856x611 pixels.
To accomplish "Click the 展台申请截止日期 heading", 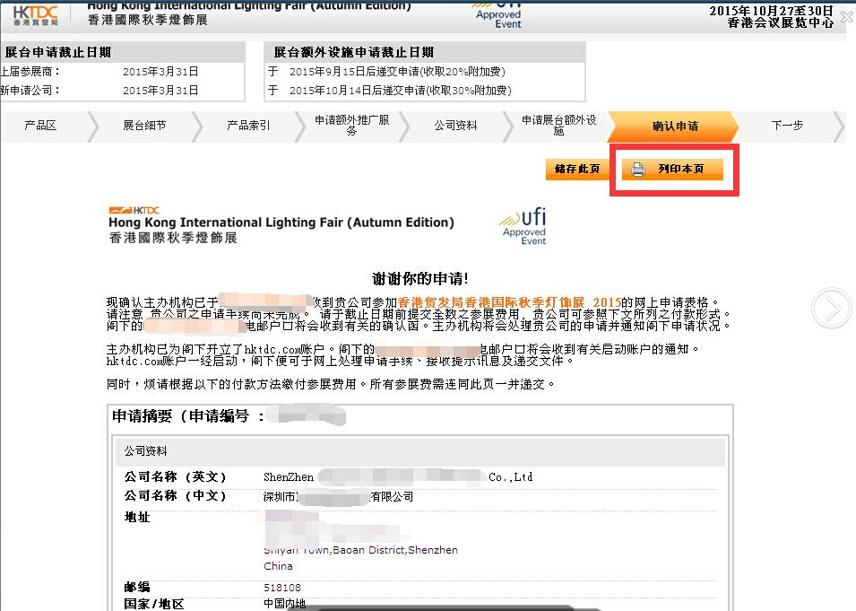I will tap(58, 52).
